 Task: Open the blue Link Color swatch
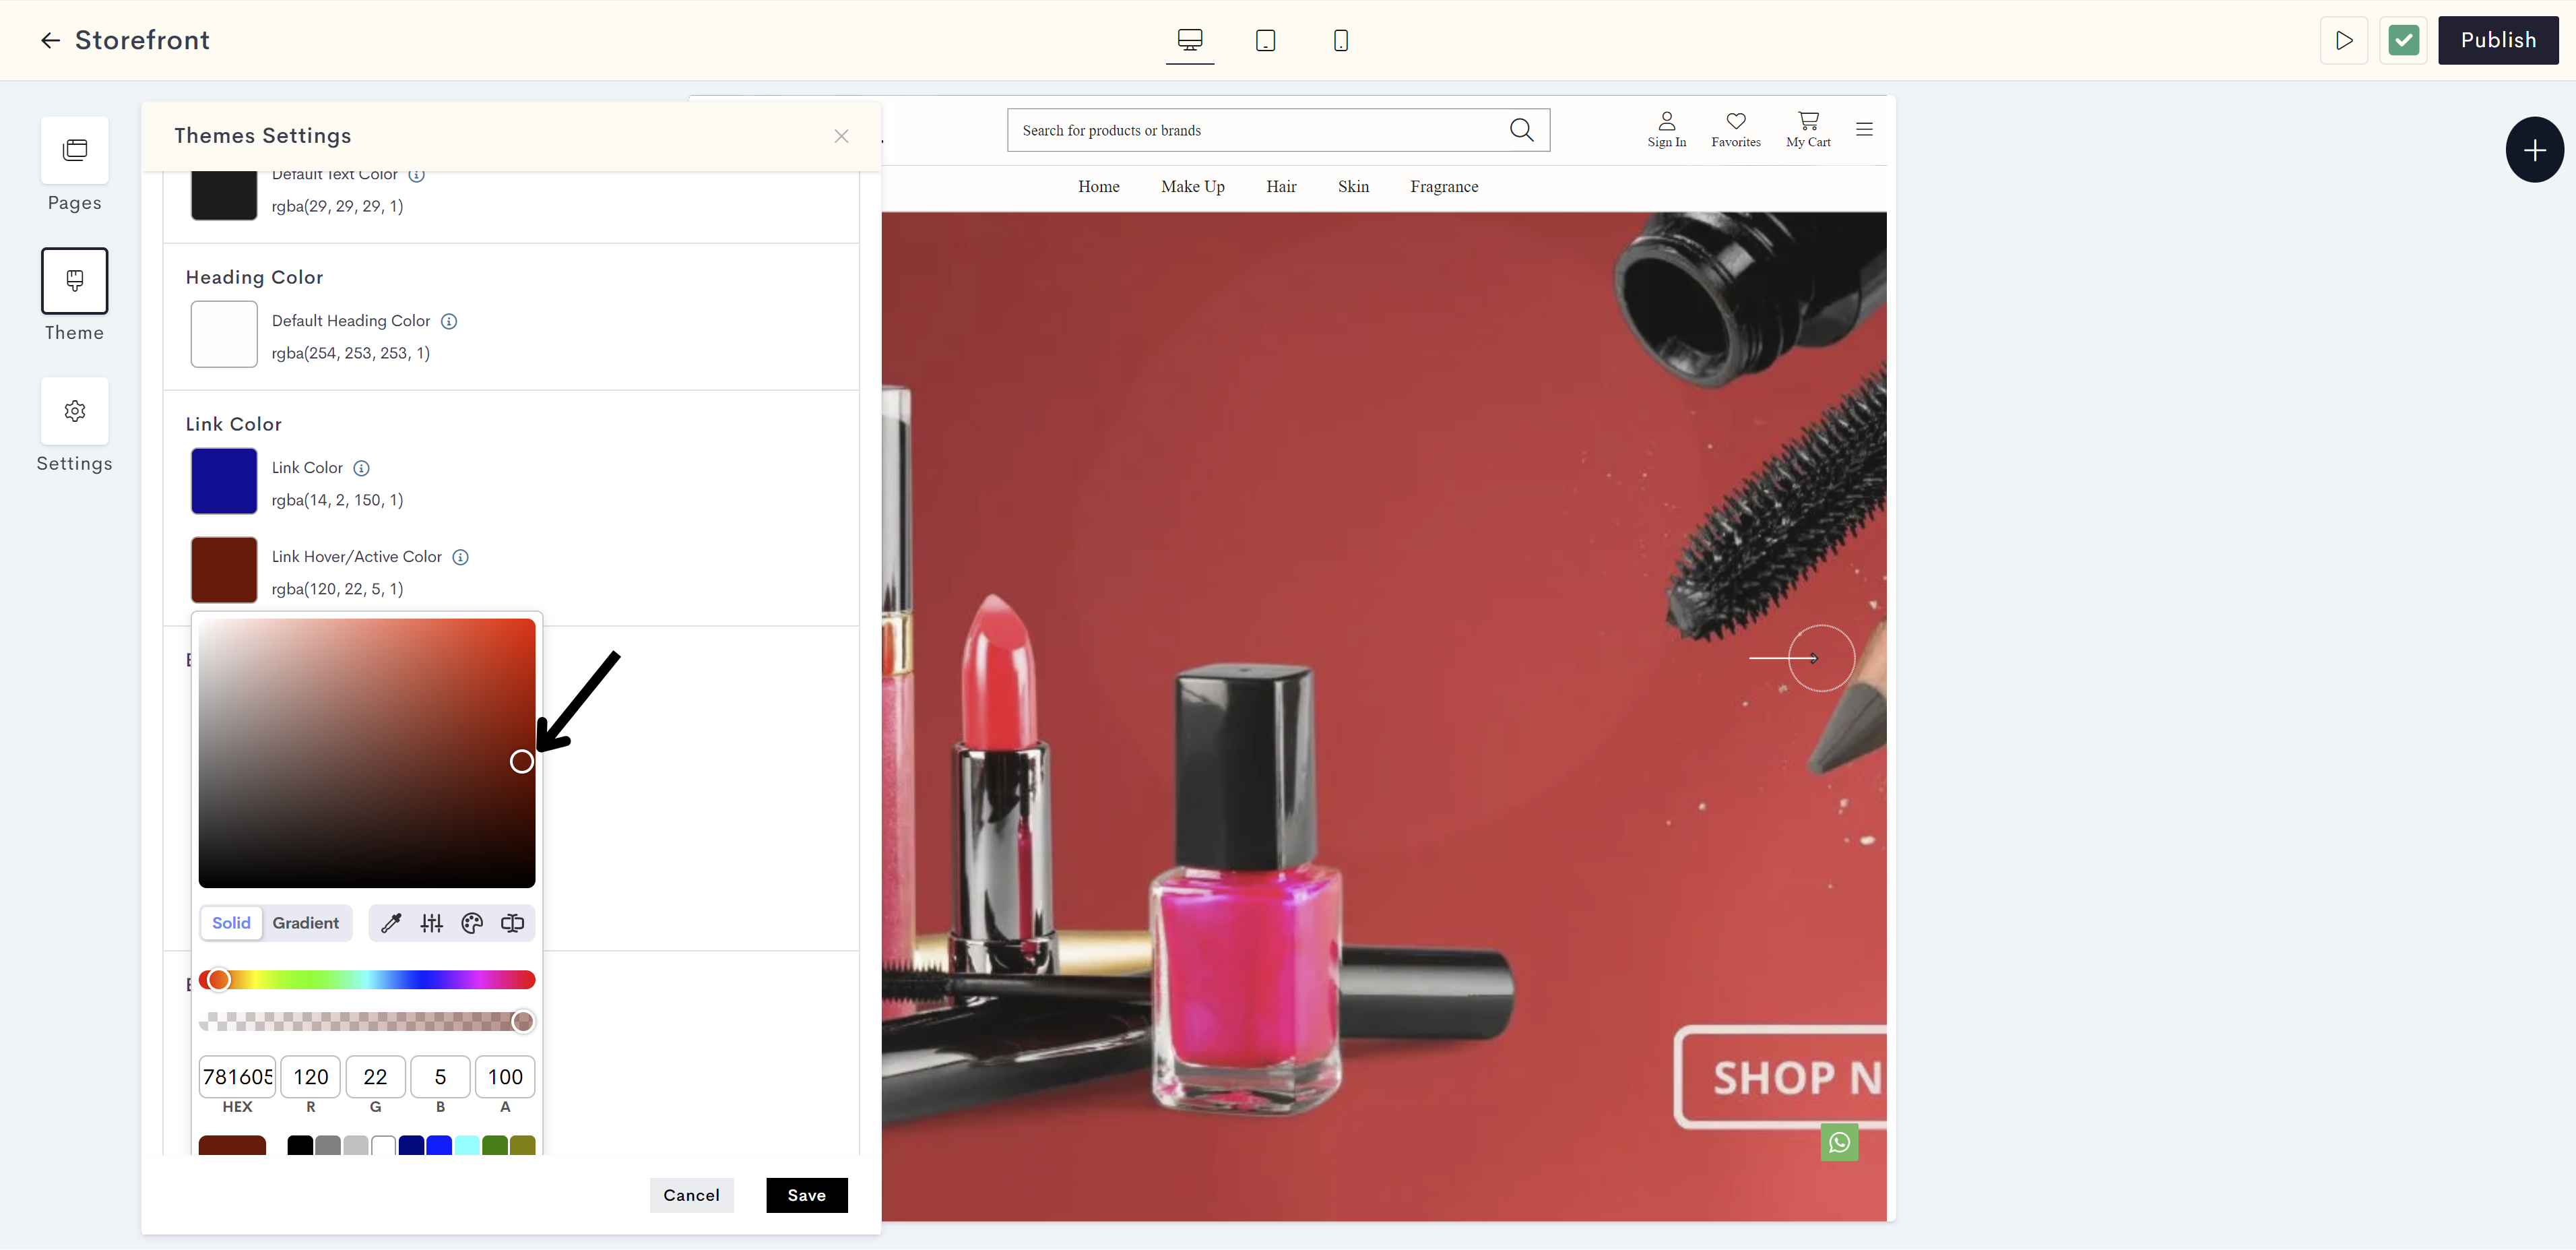tap(224, 481)
